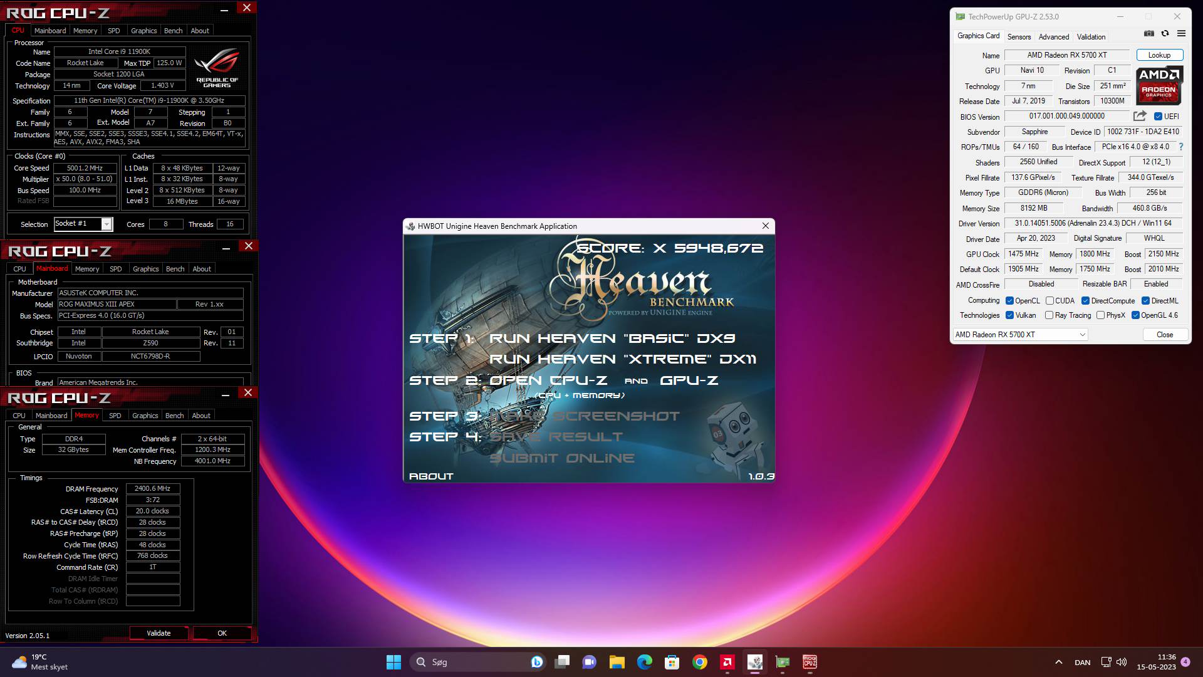Click Submit Online in the Heaven app

[x=562, y=458]
